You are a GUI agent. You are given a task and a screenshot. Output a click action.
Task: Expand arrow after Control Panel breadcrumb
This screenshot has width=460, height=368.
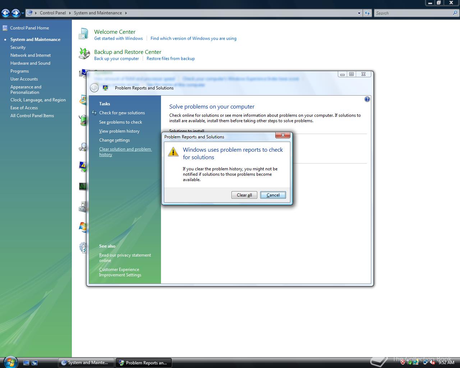pos(70,13)
